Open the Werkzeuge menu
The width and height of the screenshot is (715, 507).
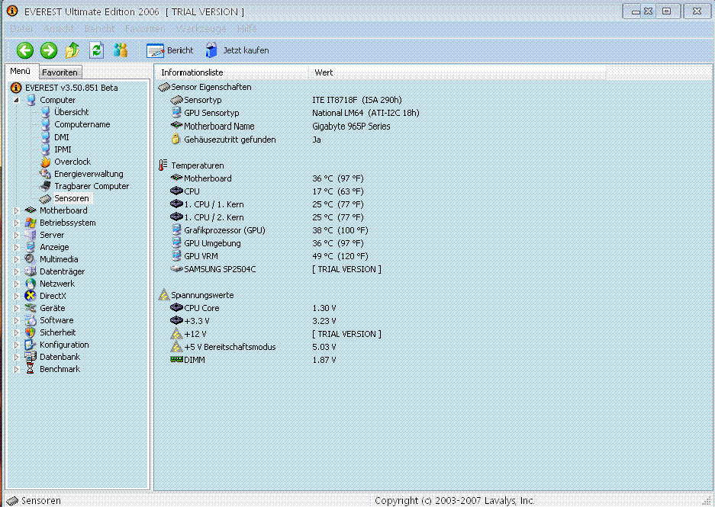201,29
